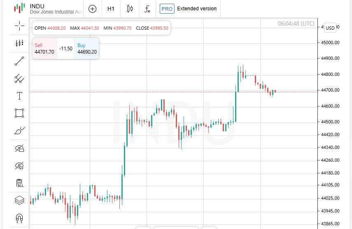Open the H1 timeframe dropdown
Screen dimensions: 352x229
point(111,9)
